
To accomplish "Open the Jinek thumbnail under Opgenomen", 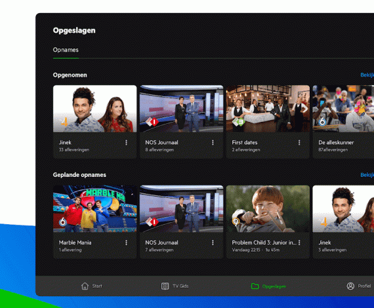I will pyautogui.click(x=95, y=109).
